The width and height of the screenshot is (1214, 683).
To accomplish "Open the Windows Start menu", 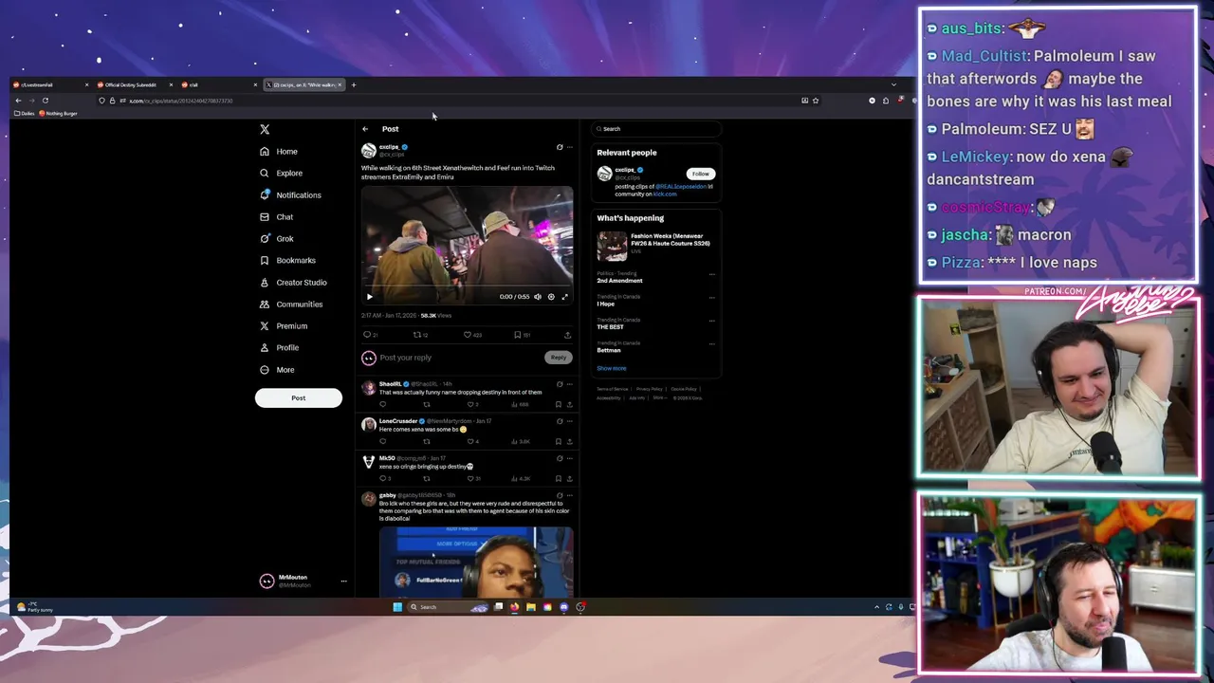I will coord(397,607).
